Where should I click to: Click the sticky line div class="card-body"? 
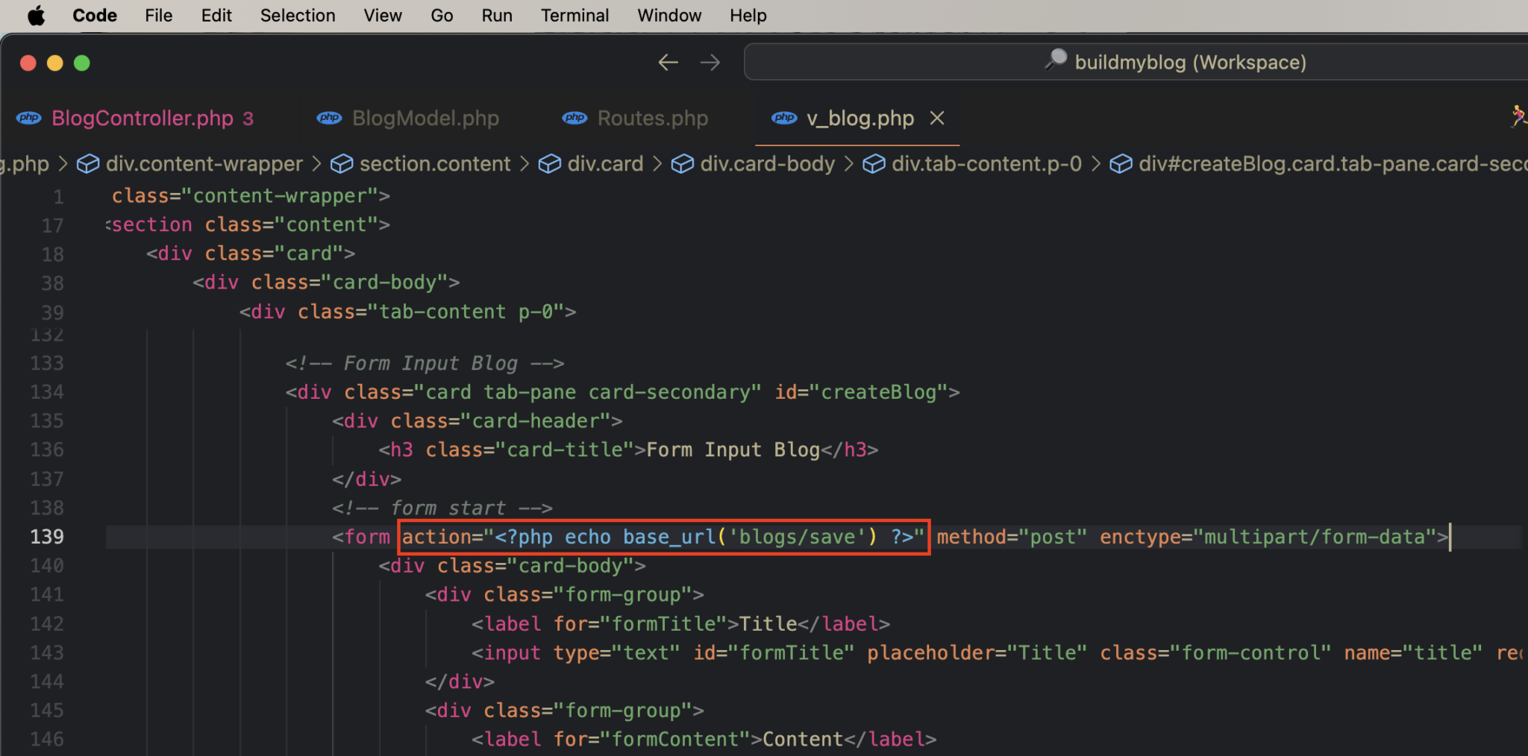(327, 283)
